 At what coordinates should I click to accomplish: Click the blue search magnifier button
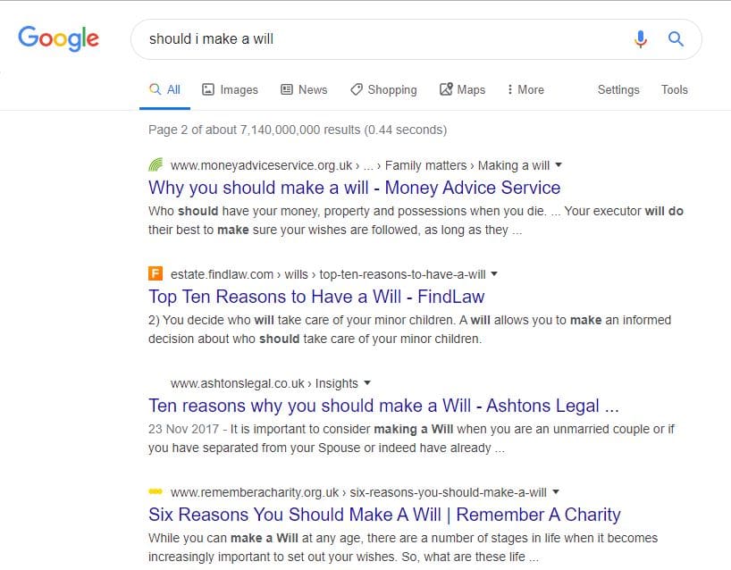point(676,39)
